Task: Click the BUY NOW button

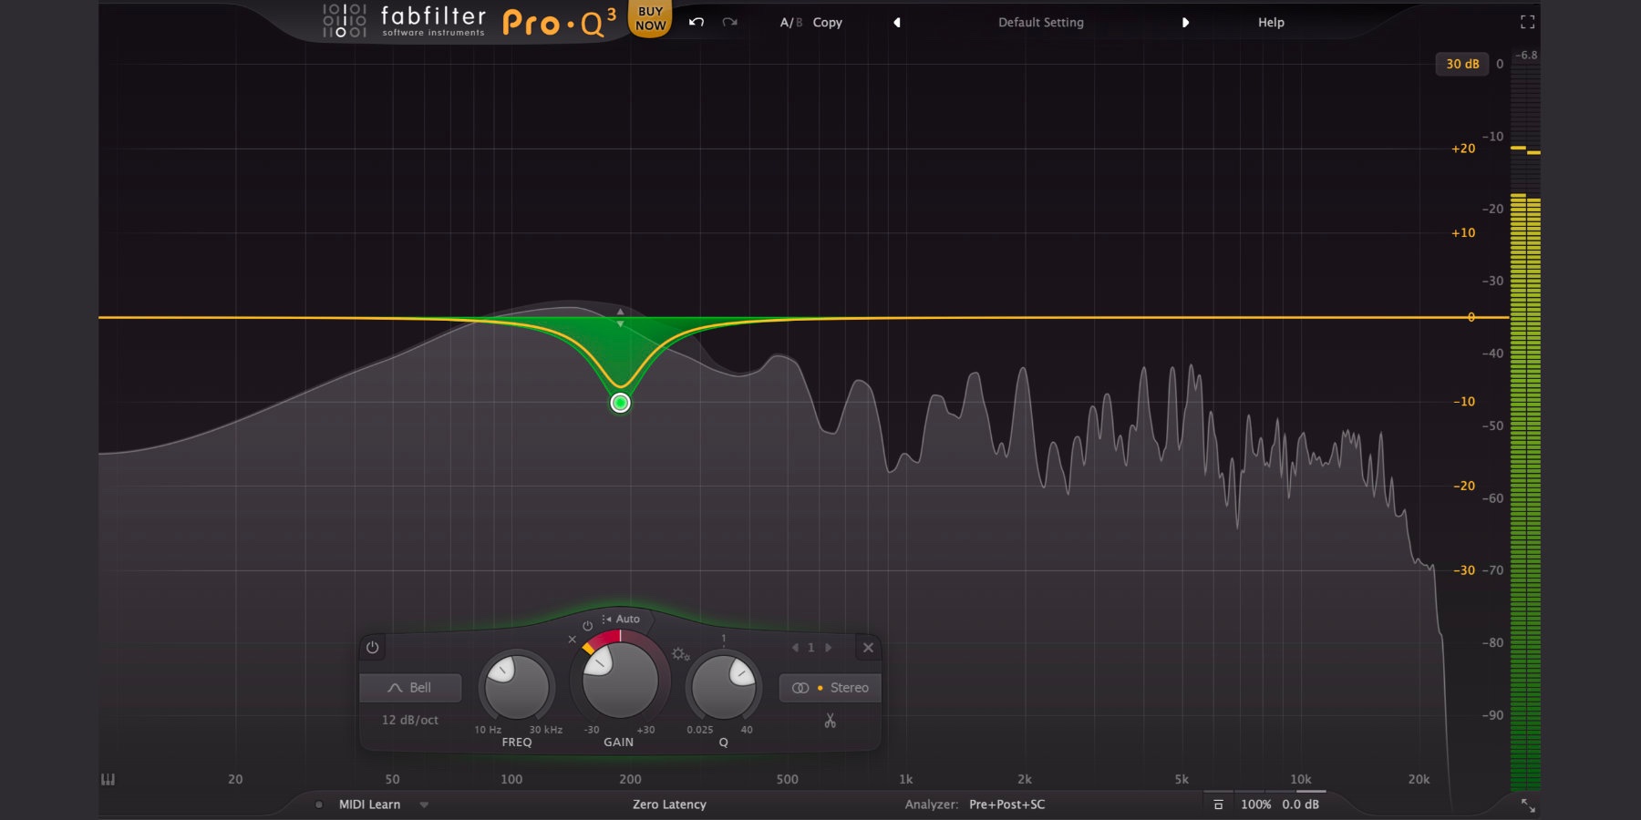Action: click(x=650, y=16)
